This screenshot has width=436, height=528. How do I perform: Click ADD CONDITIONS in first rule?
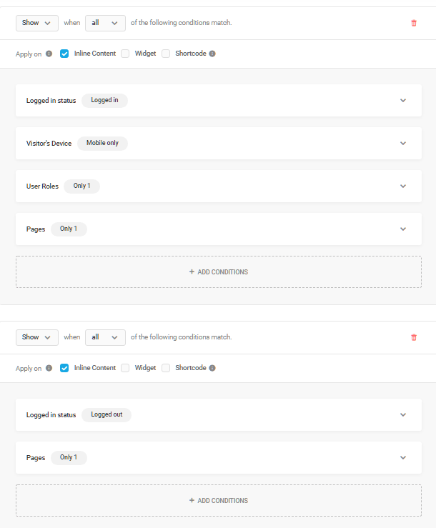point(218,272)
